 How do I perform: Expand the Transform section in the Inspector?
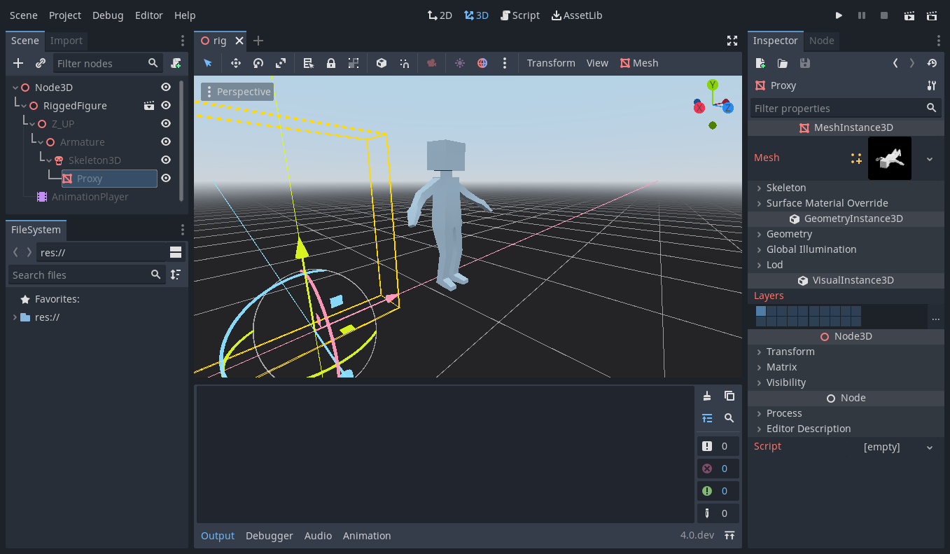(791, 351)
